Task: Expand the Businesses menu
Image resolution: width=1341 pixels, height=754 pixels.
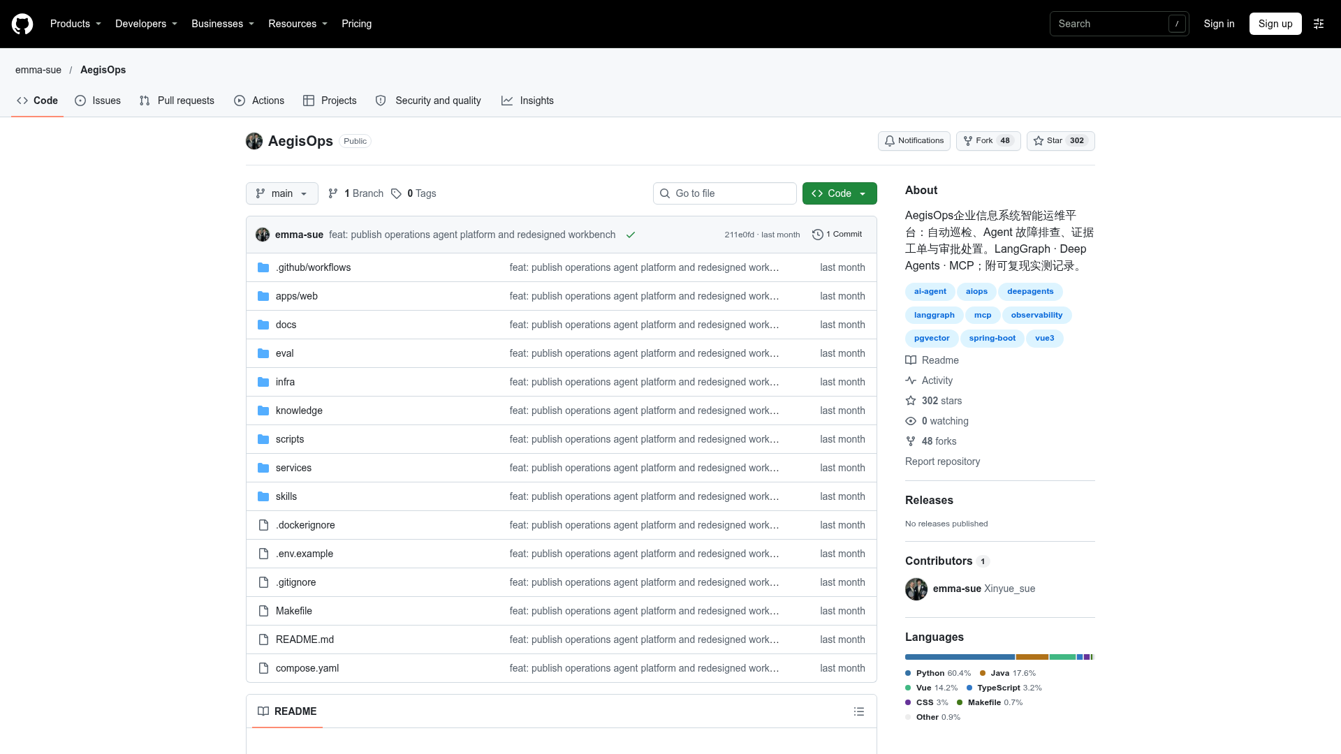Action: (223, 24)
